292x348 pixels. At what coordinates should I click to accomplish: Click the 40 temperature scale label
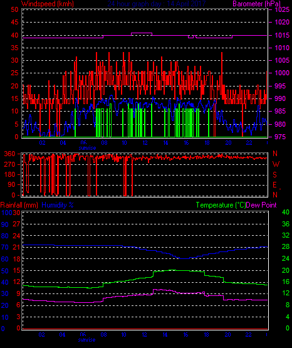tap(286, 212)
